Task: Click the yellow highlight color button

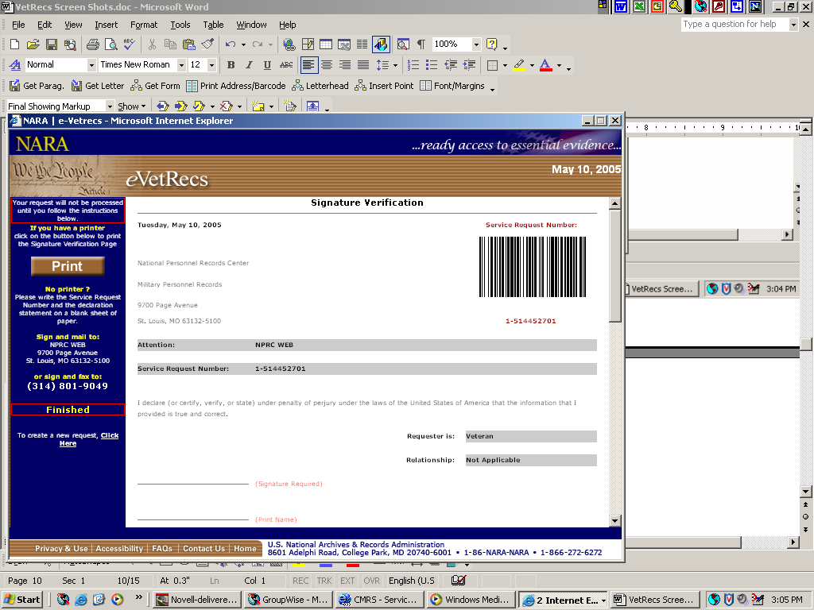Action: 519,65
